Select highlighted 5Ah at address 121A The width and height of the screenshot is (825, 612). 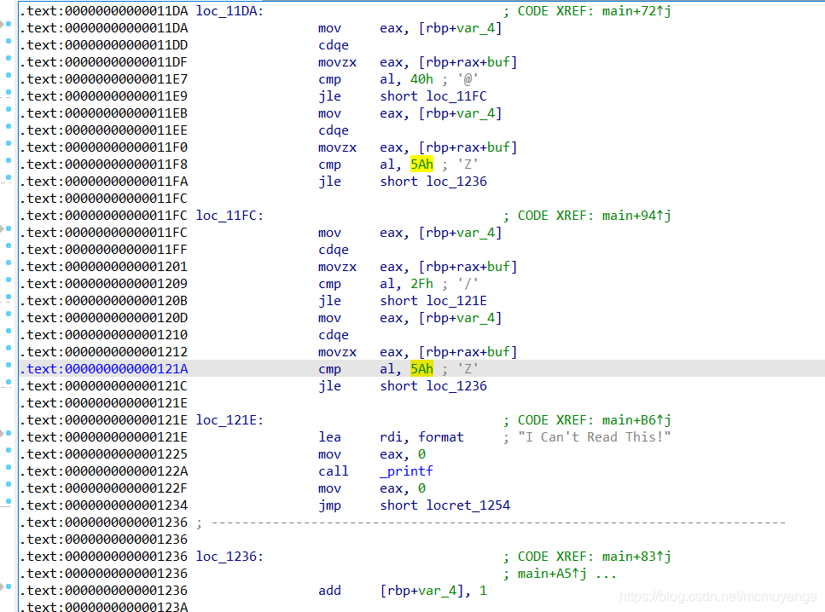coord(422,369)
